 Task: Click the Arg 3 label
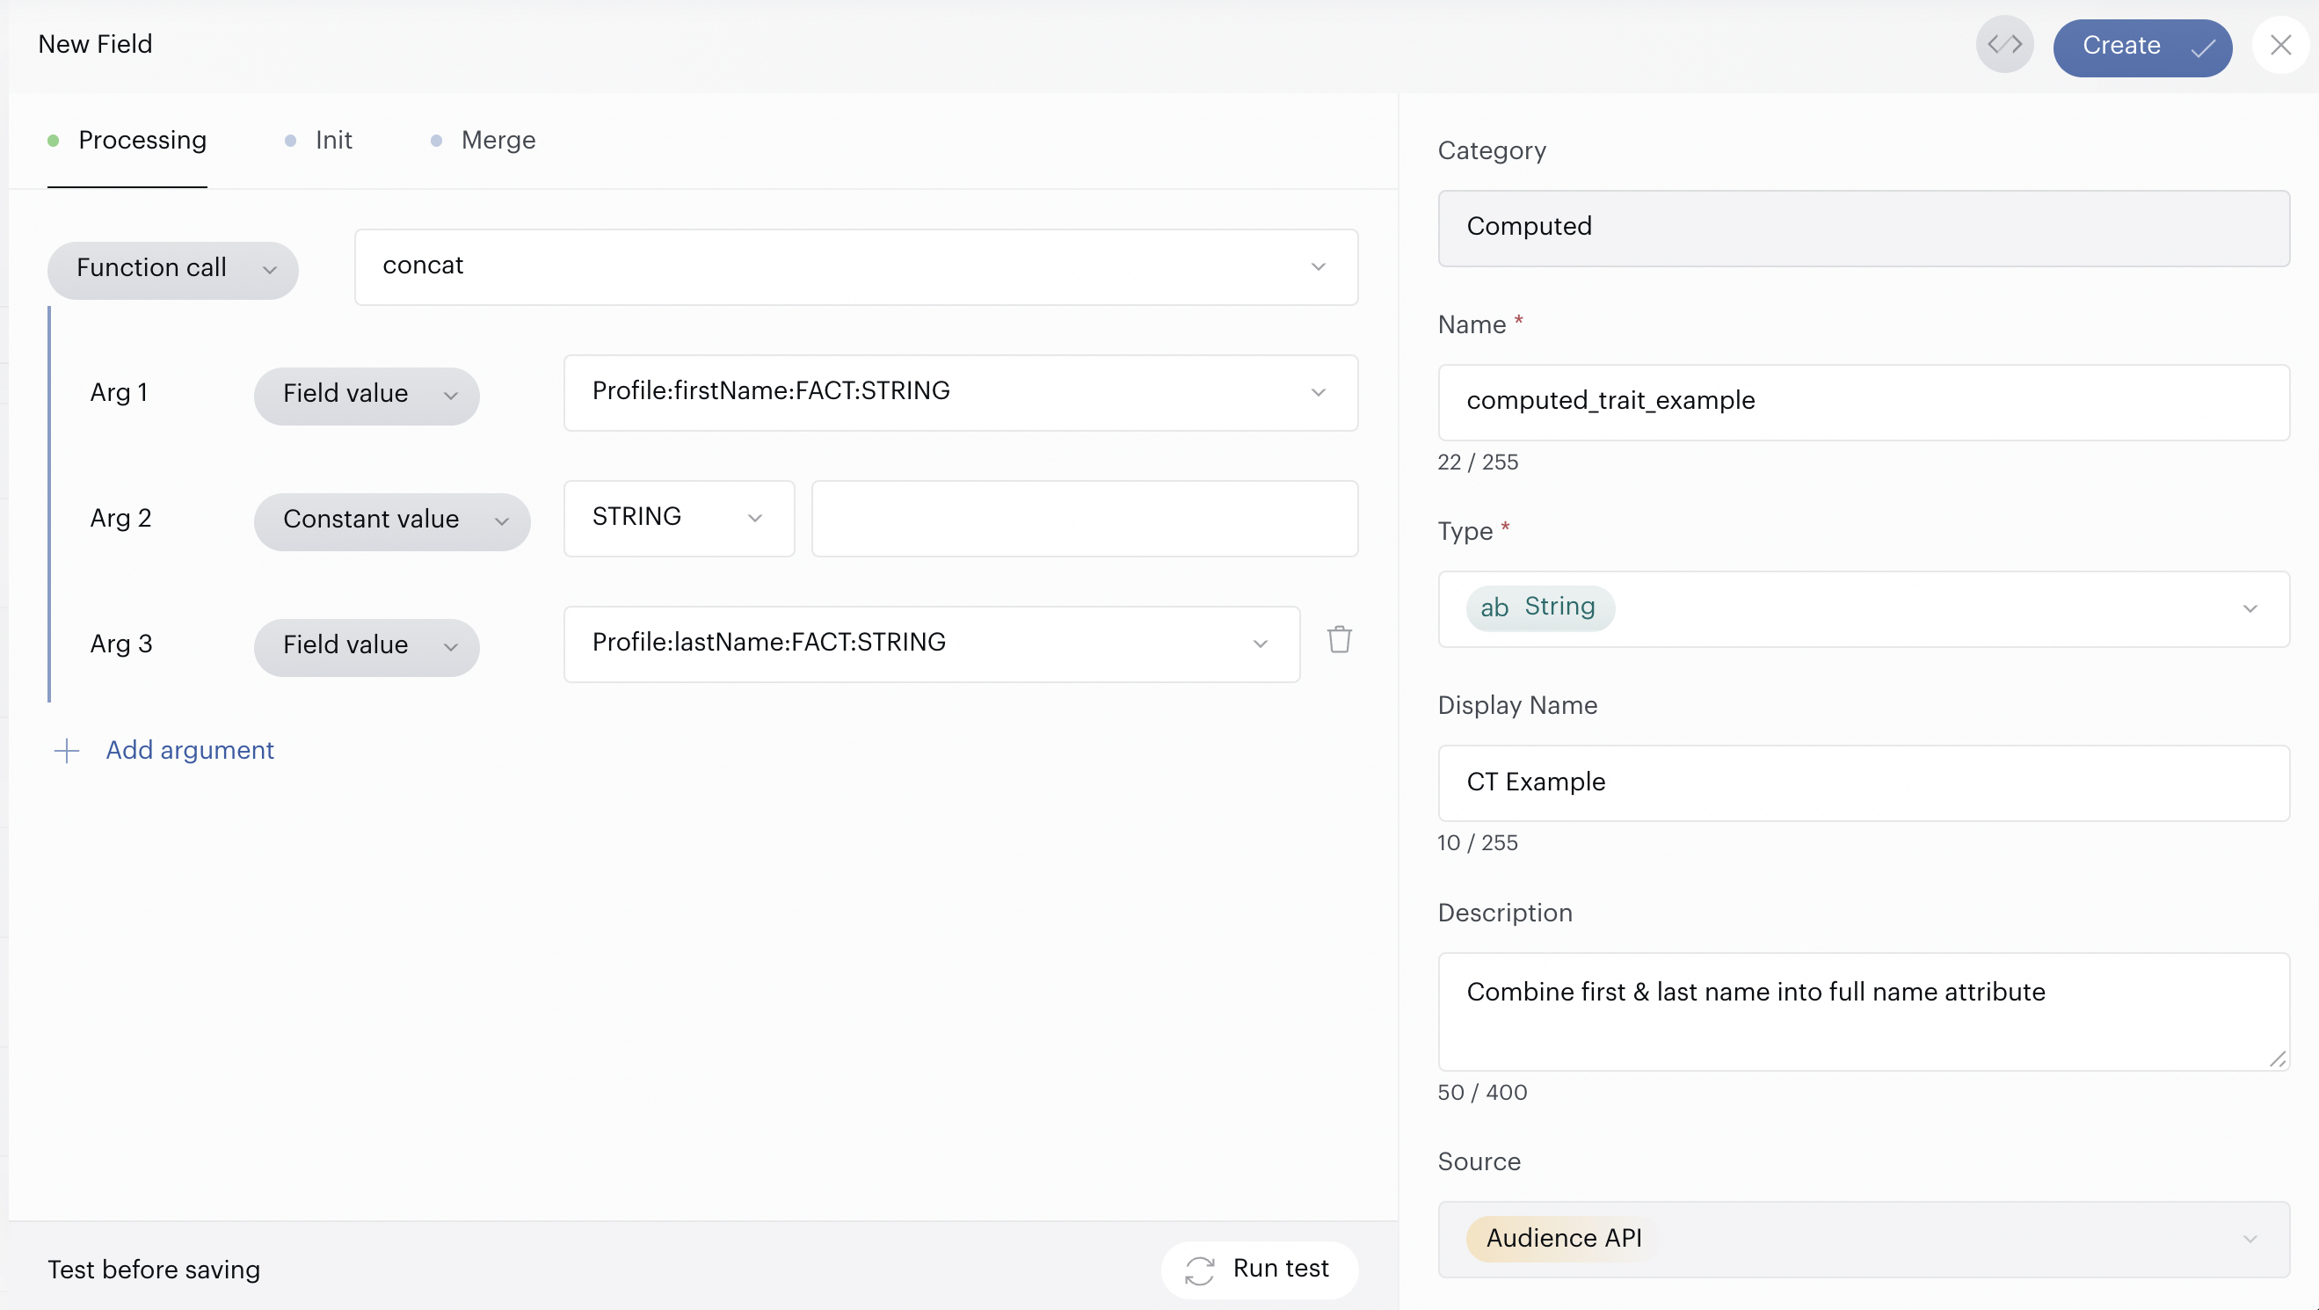tap(120, 644)
